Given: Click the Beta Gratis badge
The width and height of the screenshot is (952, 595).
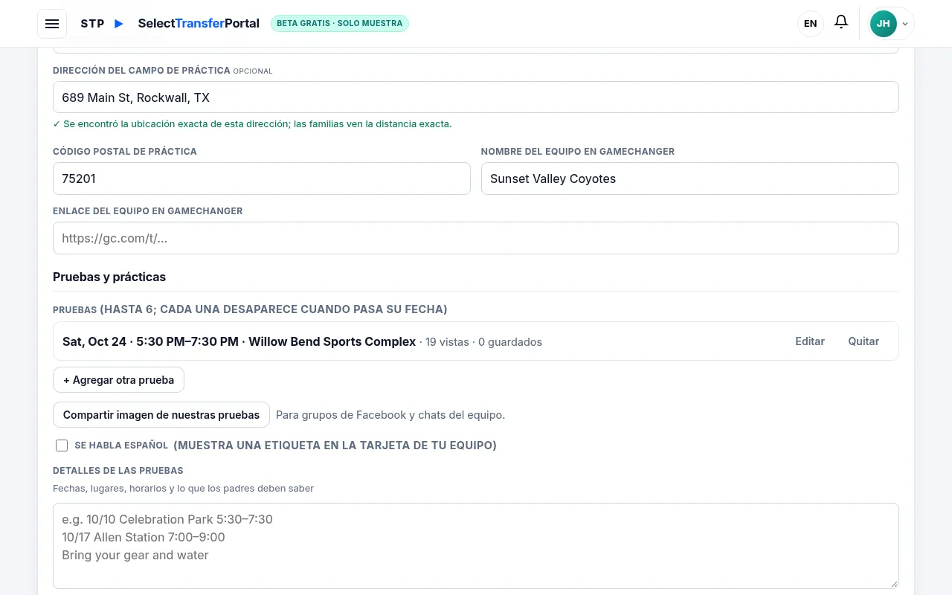Looking at the screenshot, I should 340,23.
